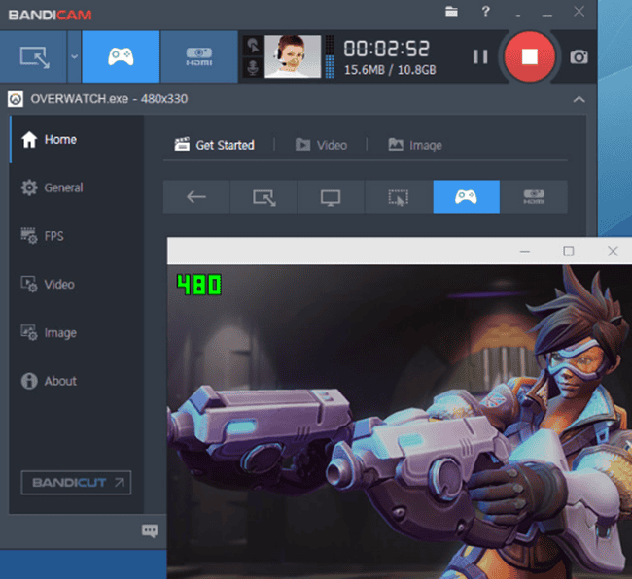
Task: Select game recording mode in top bar
Action: pos(121,56)
